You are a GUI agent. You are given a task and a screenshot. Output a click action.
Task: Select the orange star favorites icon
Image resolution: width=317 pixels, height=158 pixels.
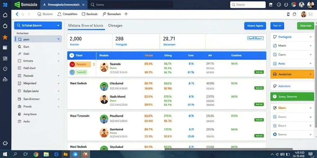tap(5, 37)
